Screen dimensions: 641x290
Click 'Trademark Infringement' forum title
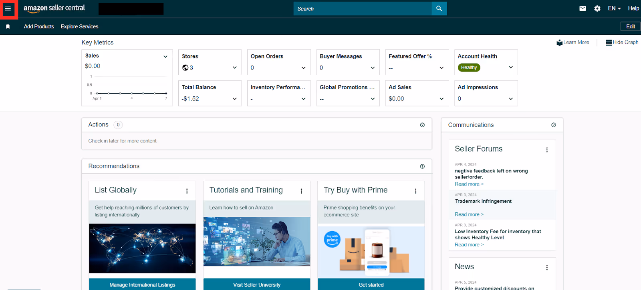click(x=483, y=201)
